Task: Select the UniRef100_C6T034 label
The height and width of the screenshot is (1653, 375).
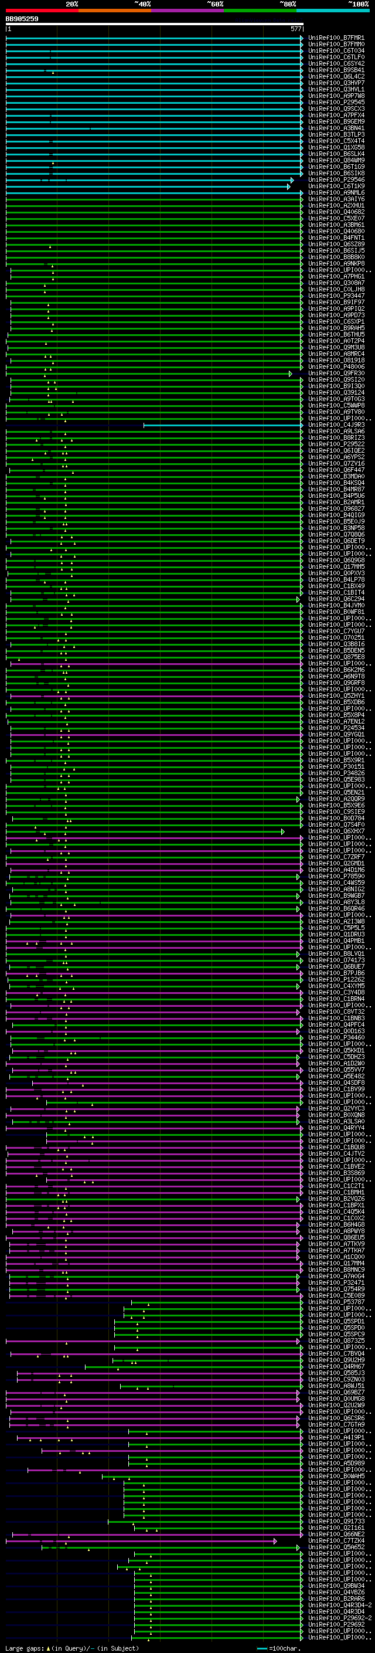Action: (x=336, y=50)
